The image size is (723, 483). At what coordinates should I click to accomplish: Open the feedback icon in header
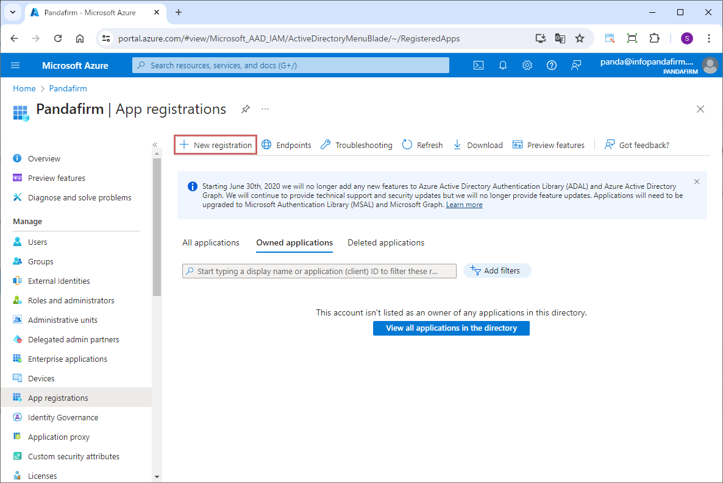576,65
